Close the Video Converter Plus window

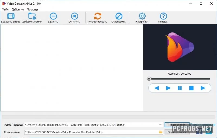click(x=211, y=4)
